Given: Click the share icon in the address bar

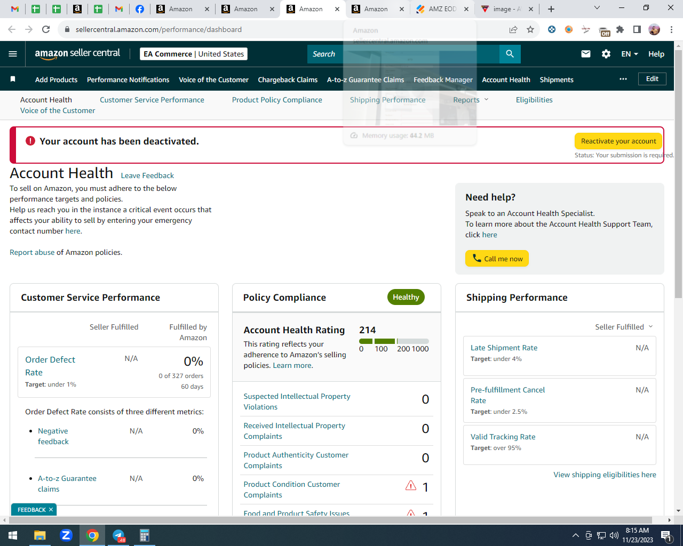Looking at the screenshot, I should click(513, 29).
